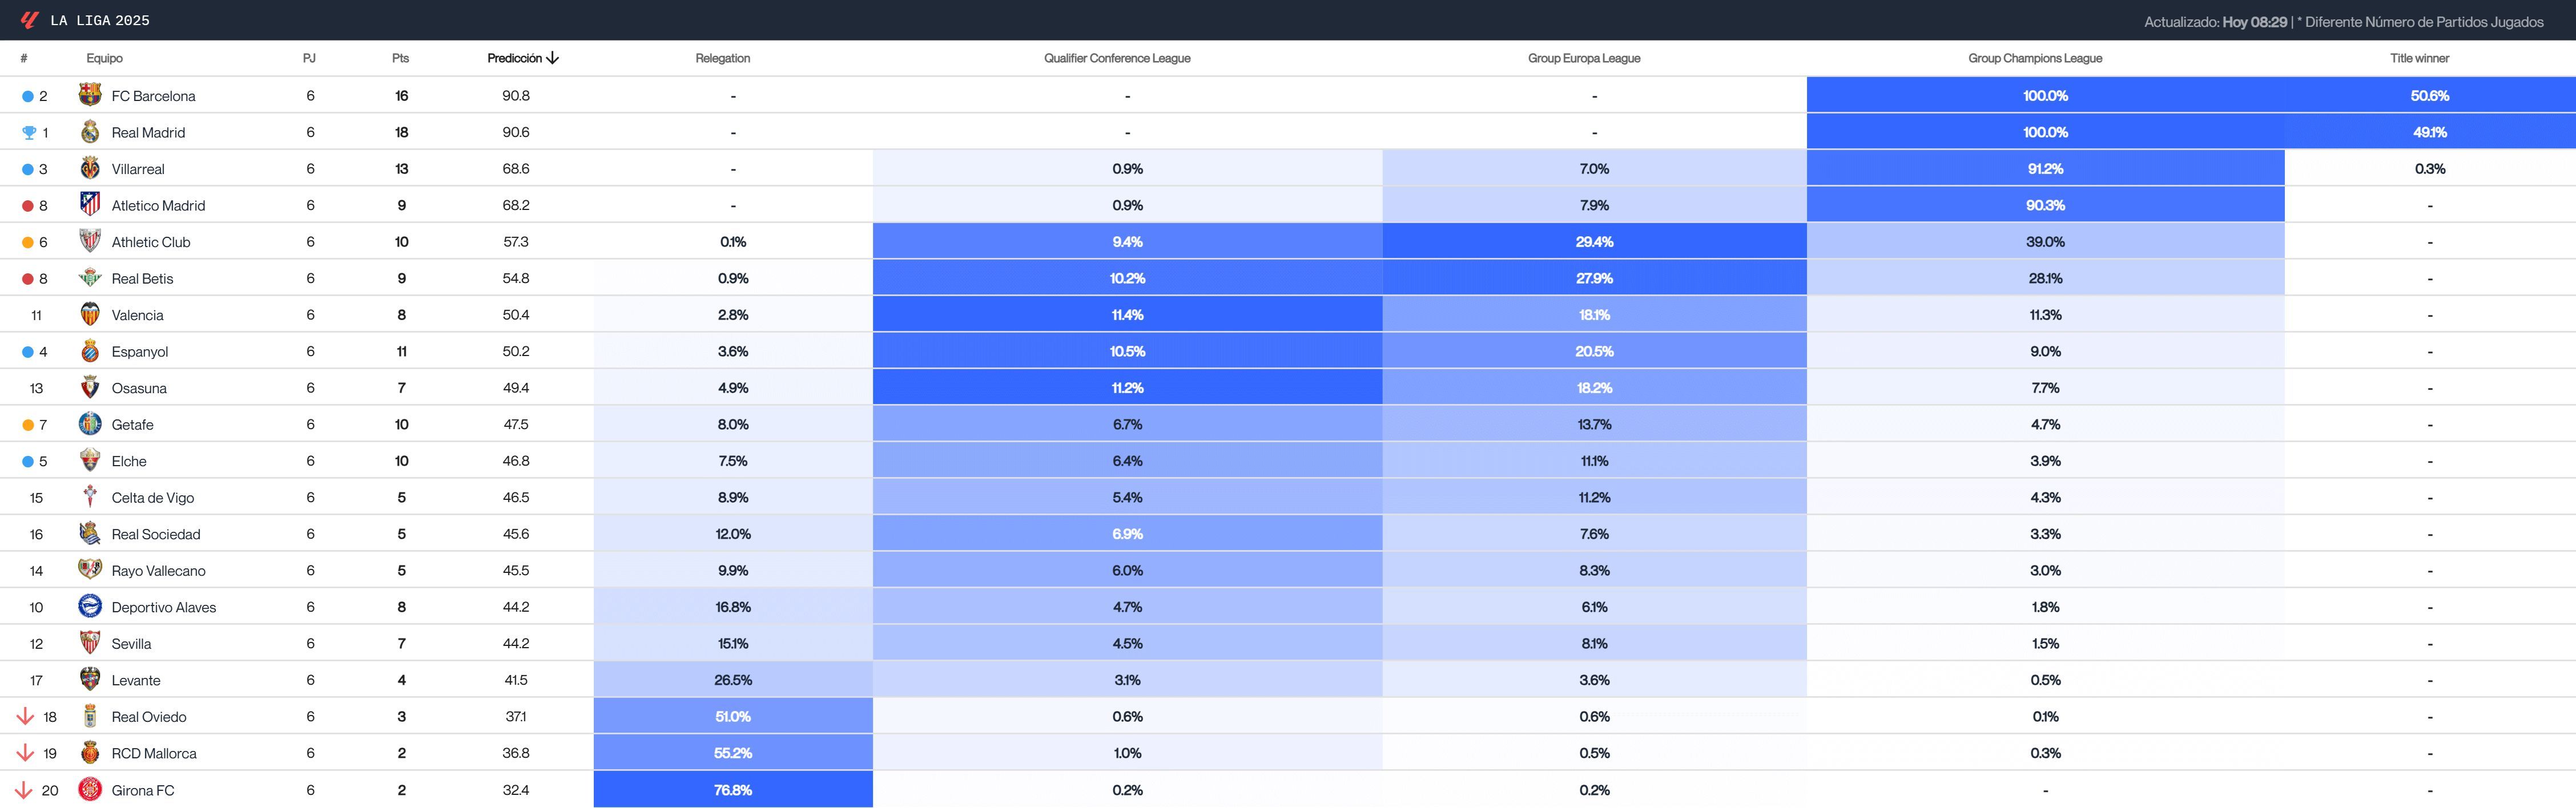Open the Villarreal club badge
Viewport: 2576px width, 808px height.
pyautogui.click(x=90, y=168)
